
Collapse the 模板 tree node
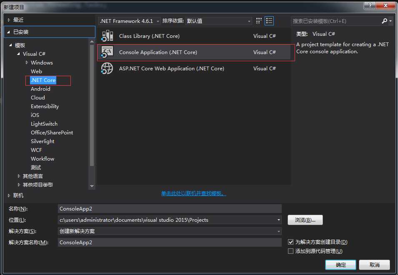pos(10,45)
